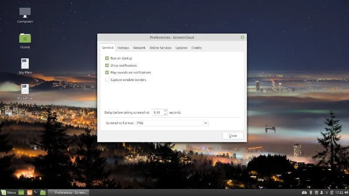The width and height of the screenshot is (349, 196).
Task: Click the screenshot delay seconds field
Action: pos(157,112)
